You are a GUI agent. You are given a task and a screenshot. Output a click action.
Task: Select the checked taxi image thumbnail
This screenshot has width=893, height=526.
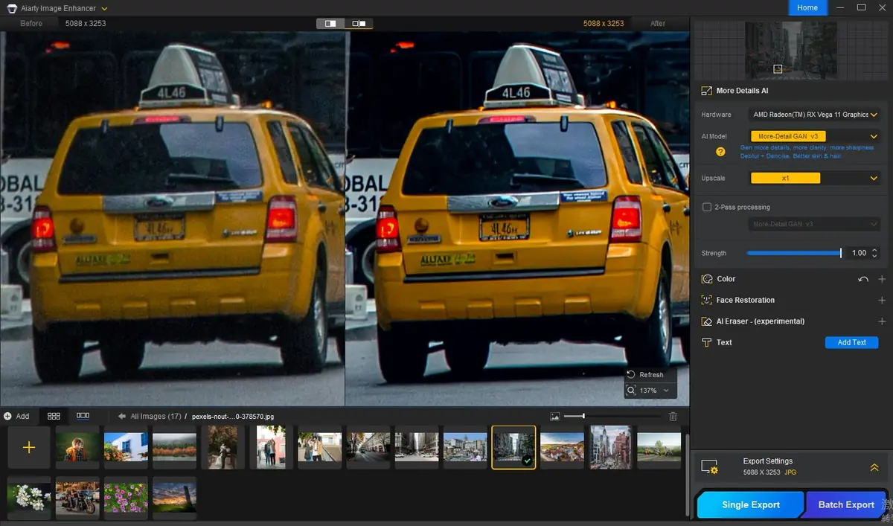[513, 447]
